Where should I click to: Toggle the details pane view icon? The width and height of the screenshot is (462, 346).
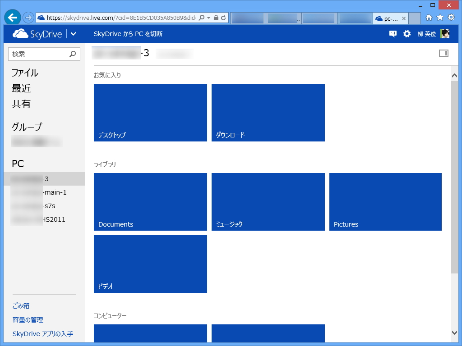(444, 53)
